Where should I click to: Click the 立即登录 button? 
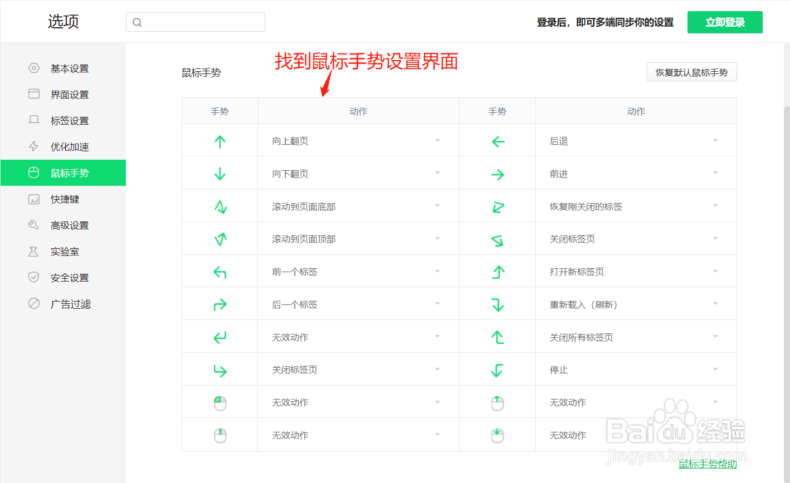click(x=724, y=22)
